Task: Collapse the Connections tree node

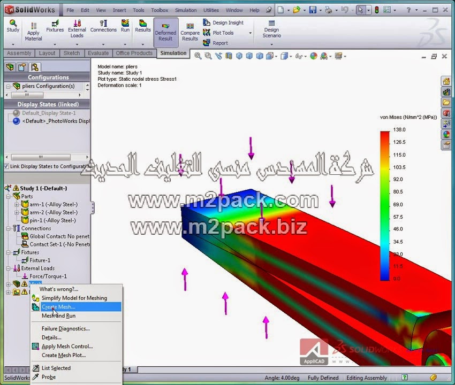Action: click(8, 228)
